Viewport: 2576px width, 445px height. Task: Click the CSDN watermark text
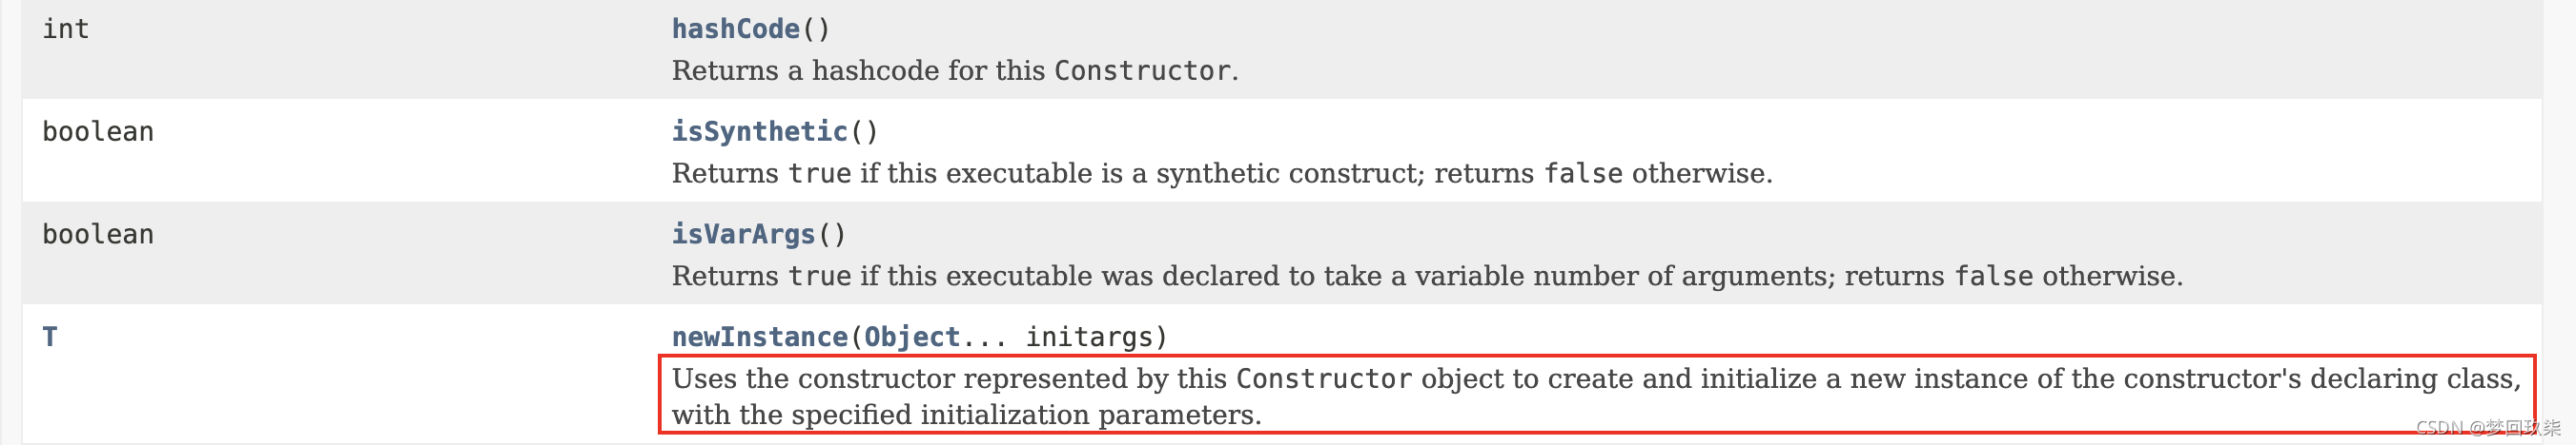coord(2487,428)
